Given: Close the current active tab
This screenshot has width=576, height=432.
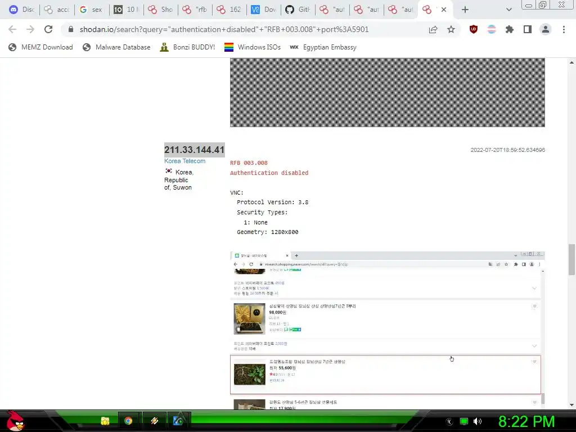Looking at the screenshot, I should [444, 10].
